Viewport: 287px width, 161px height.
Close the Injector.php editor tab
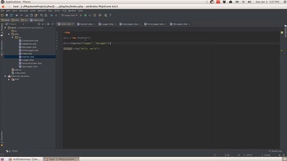[x=94, y=24]
